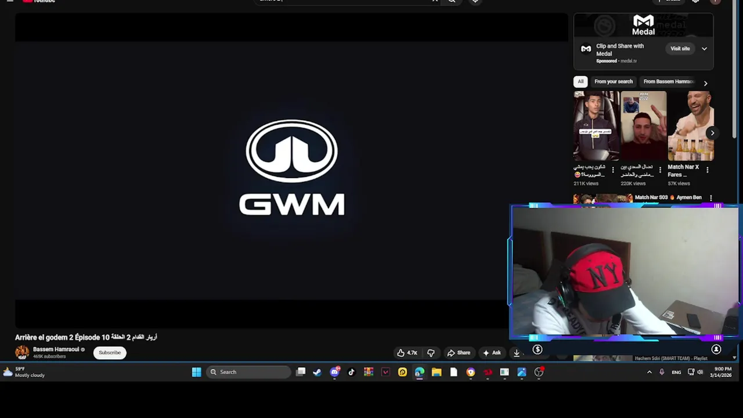Image resolution: width=743 pixels, height=418 pixels.
Task: Click the taskbar Search box
Action: [248, 372]
